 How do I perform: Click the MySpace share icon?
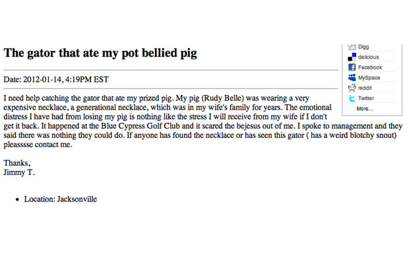(352, 77)
